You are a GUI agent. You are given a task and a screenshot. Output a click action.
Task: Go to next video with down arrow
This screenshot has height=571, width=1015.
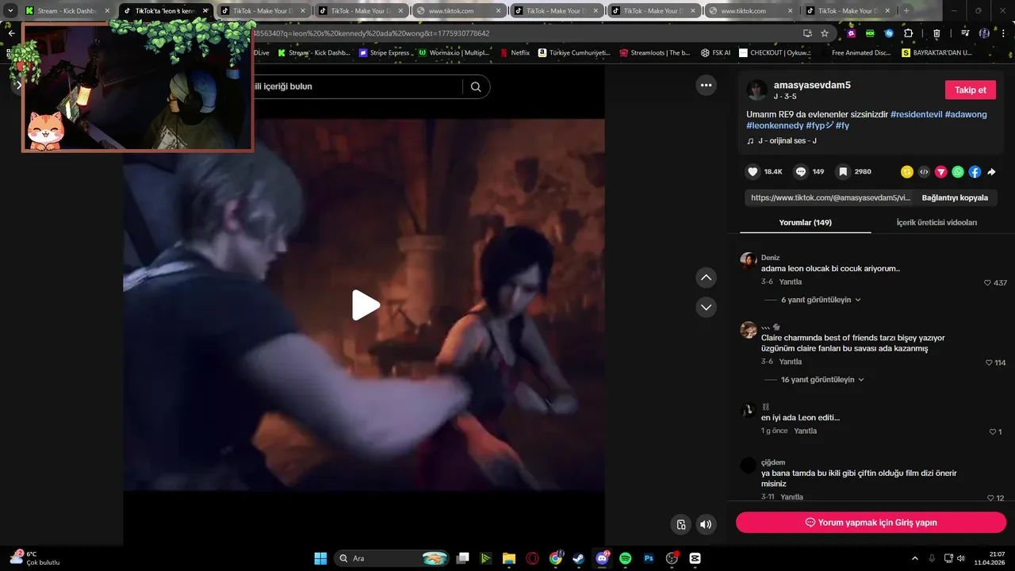706,307
